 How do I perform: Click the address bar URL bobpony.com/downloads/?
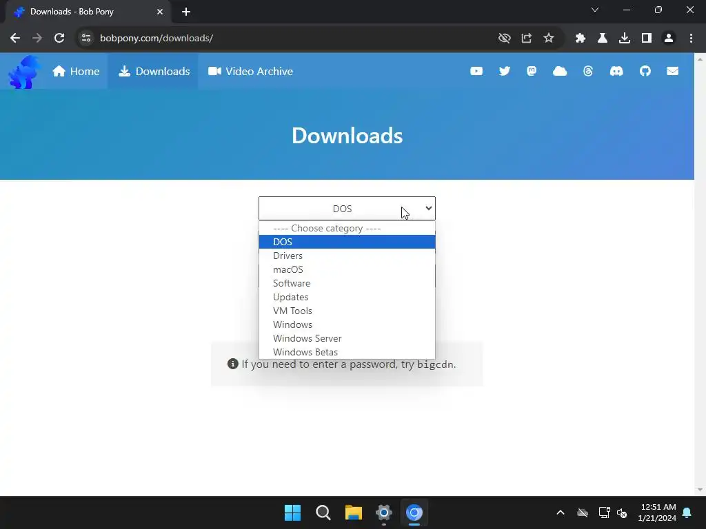pyautogui.click(x=157, y=38)
